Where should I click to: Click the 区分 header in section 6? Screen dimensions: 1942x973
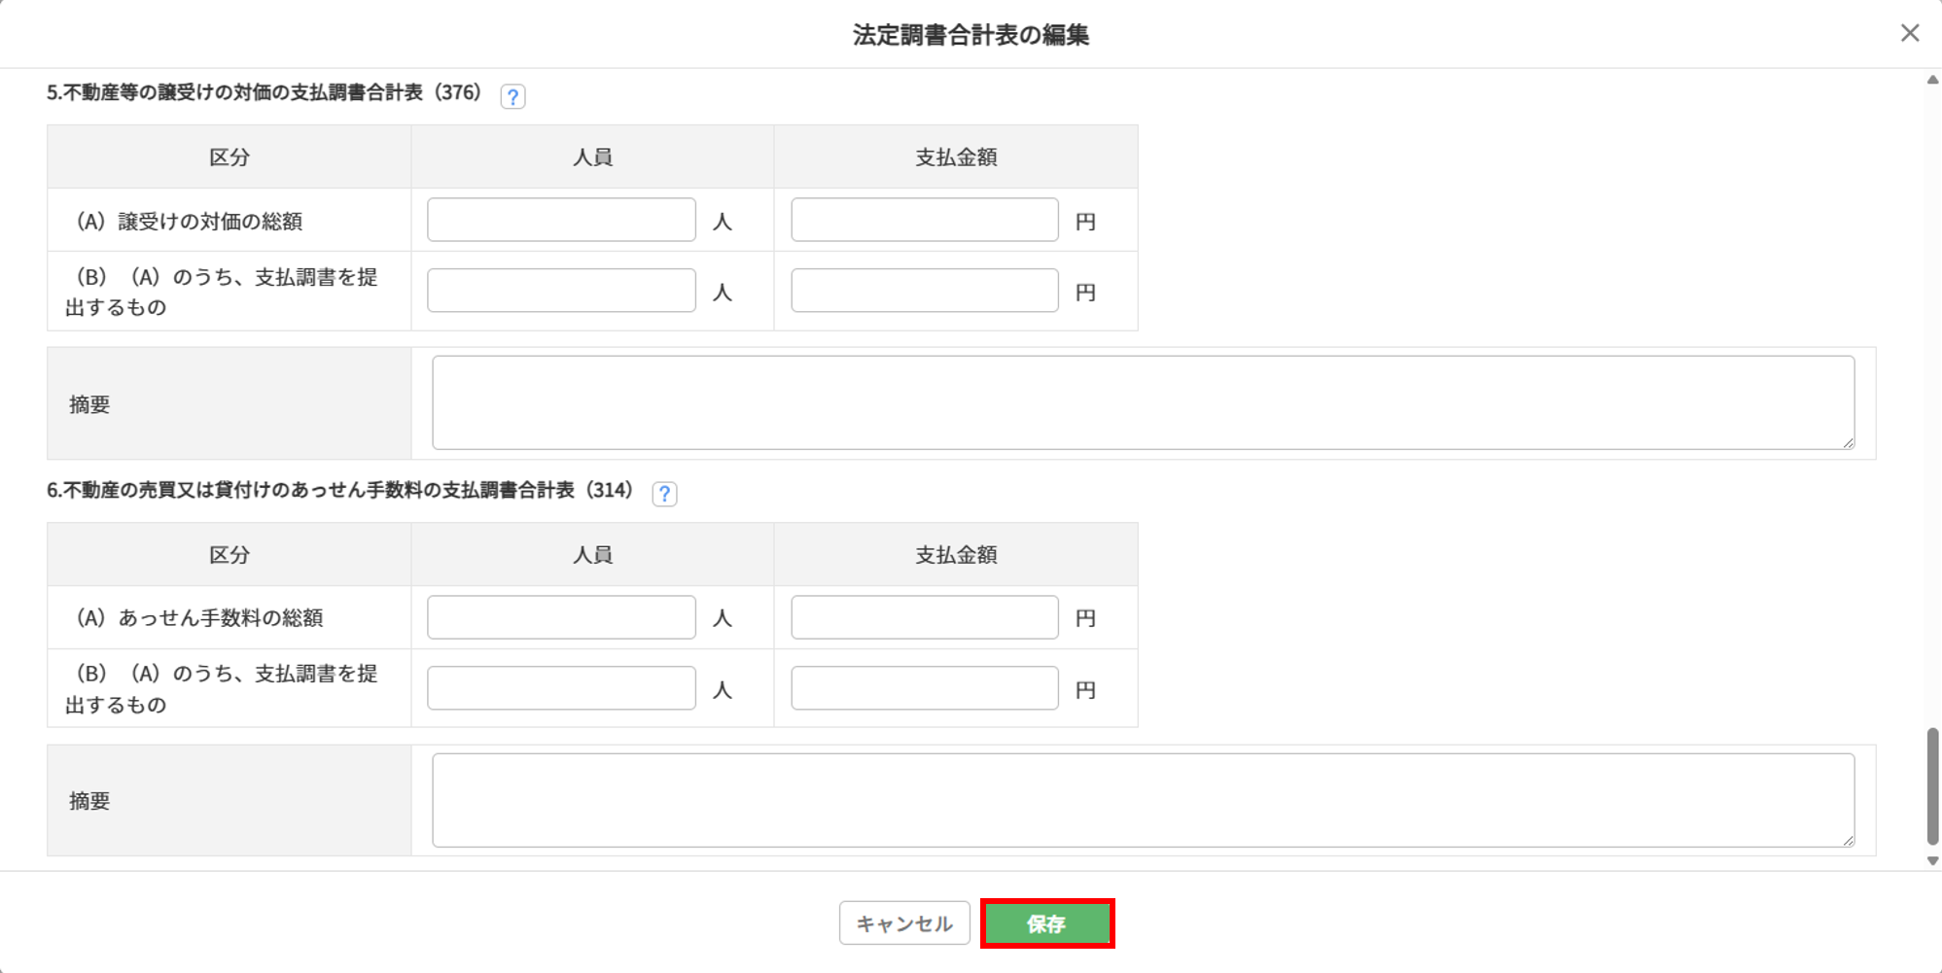tap(230, 554)
